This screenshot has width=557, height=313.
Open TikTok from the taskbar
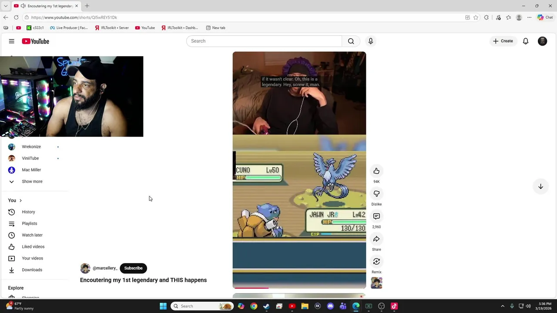click(394, 306)
